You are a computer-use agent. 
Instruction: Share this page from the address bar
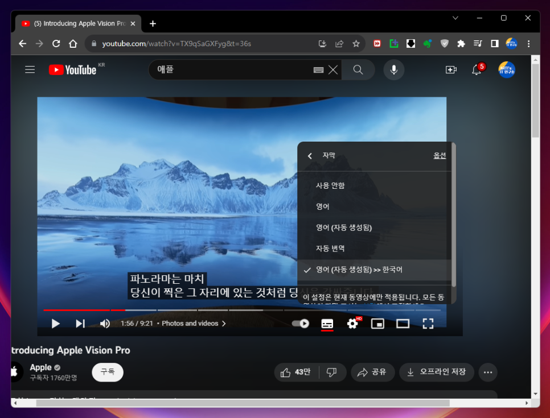click(x=339, y=43)
